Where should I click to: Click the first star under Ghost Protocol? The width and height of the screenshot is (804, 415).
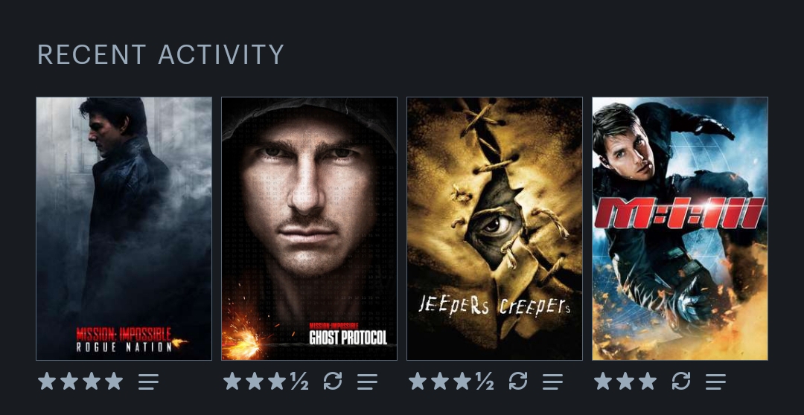(232, 381)
